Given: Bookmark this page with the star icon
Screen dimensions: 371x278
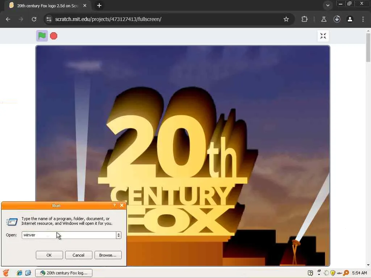Looking at the screenshot, I should [286, 19].
